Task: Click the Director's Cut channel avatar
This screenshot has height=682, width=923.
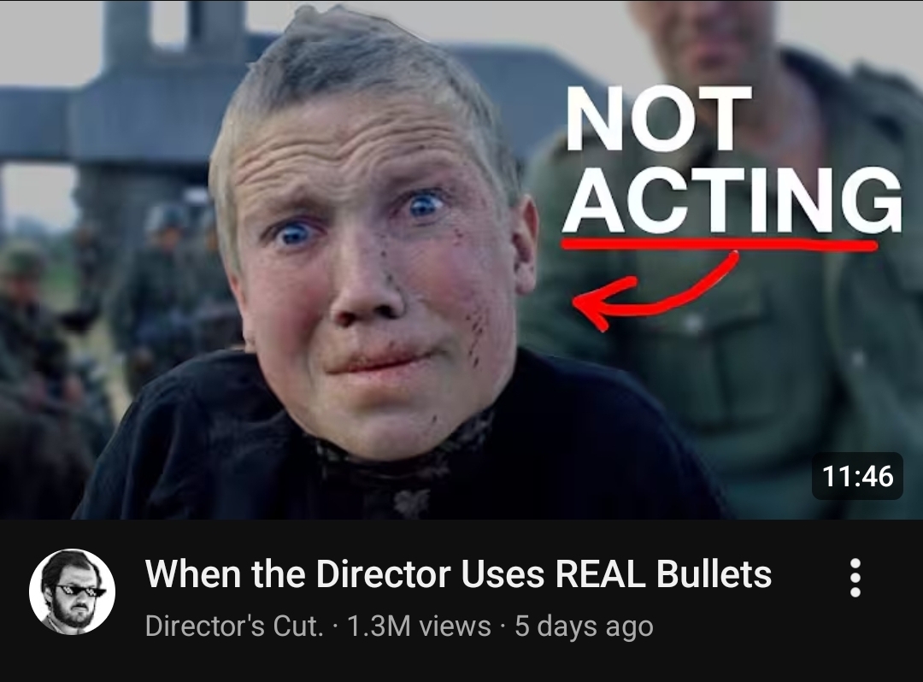Action: point(72,591)
